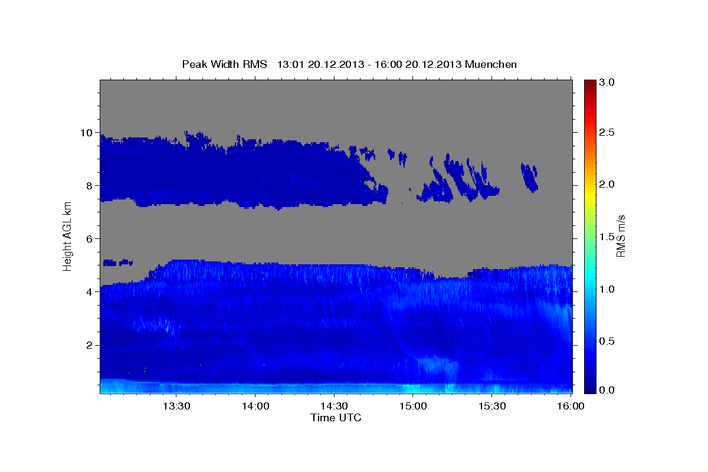The width and height of the screenshot is (708, 472).
Task: Click the colorbar value 2.5
Action: click(x=607, y=133)
